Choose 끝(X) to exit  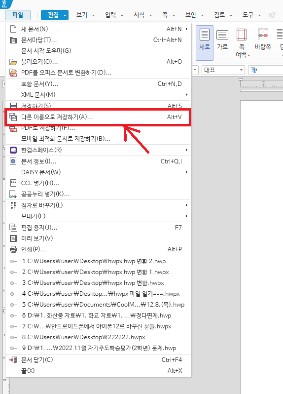pyautogui.click(x=98, y=371)
